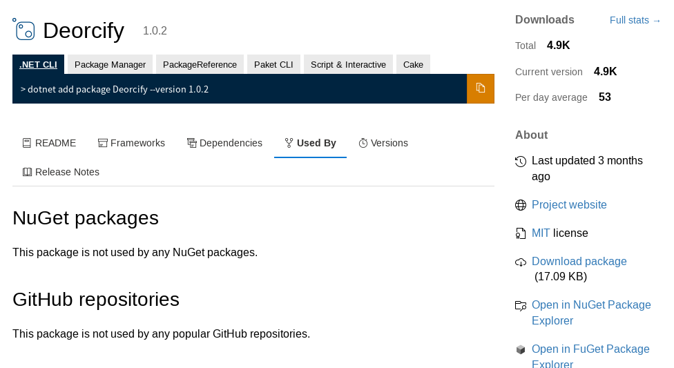Select the Cake tab
The height and width of the screenshot is (368, 674).
pos(413,64)
